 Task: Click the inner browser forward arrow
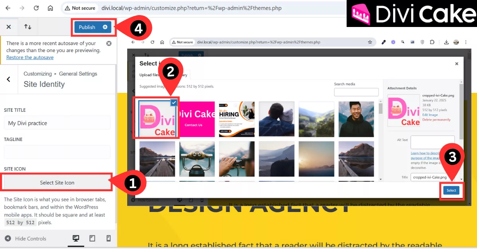(143, 42)
